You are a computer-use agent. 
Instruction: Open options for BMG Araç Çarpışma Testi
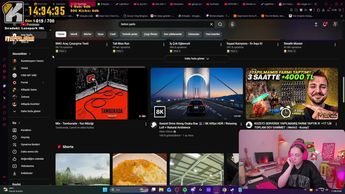(107, 44)
